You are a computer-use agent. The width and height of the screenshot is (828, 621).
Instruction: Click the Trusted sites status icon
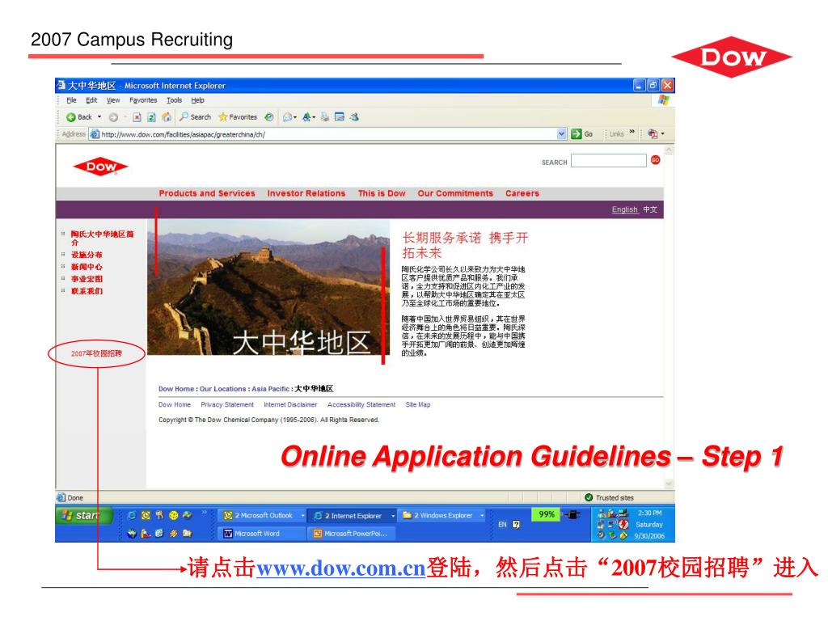pos(589,497)
